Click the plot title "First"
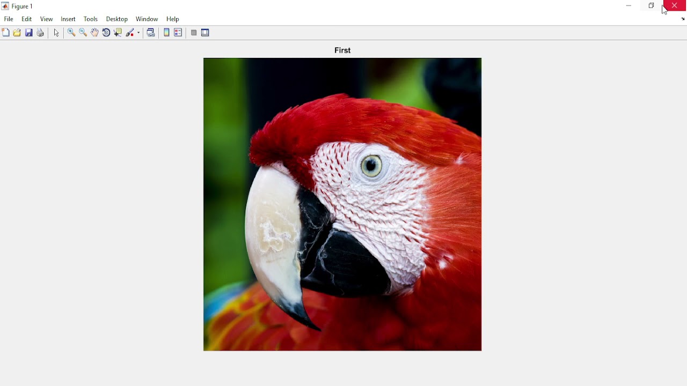The width and height of the screenshot is (687, 386). (x=342, y=50)
